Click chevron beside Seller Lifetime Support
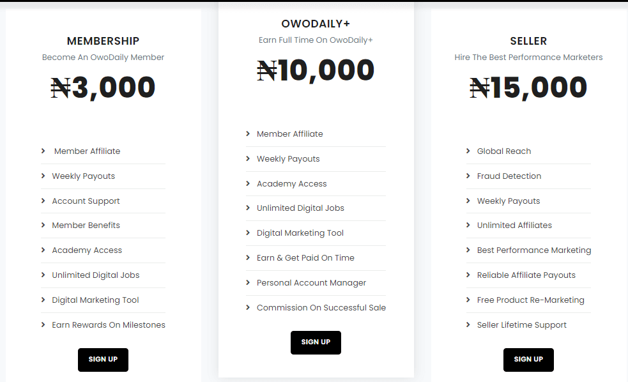 [468, 325]
